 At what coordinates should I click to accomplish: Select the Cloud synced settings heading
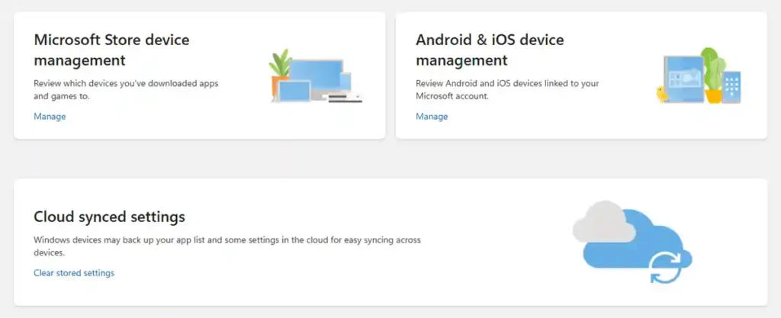coord(110,217)
